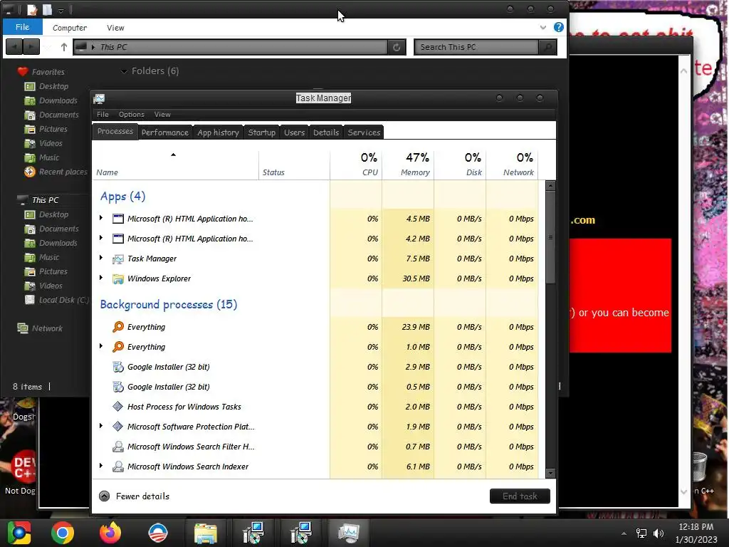Go up one folder level arrow
The image size is (729, 547).
pos(63,47)
